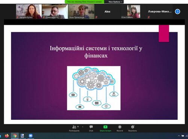Screen dimensions: 188x139
Task: Open Zoom from the taskbar
Action: [30, 136]
